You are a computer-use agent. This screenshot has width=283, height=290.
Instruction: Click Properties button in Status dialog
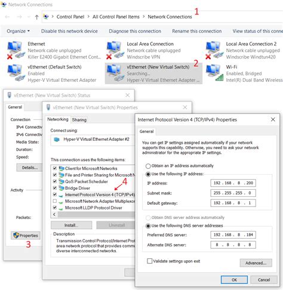(26, 236)
